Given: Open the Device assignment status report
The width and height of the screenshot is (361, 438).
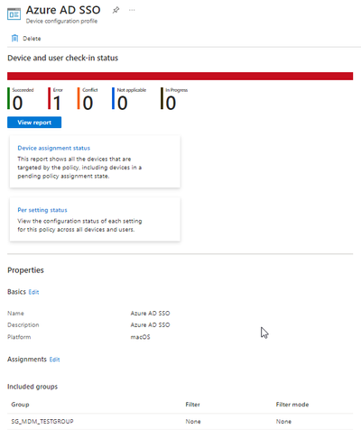Looking at the screenshot, I should (x=54, y=148).
